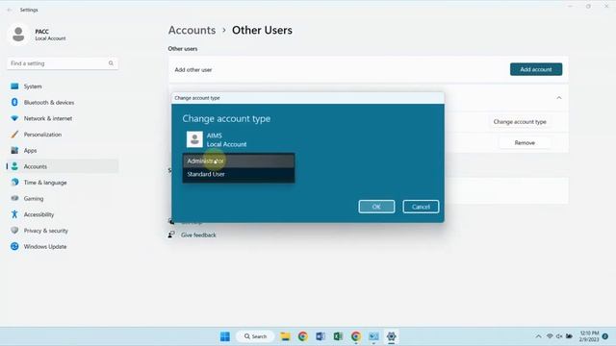Open the Wi-Fi tray icon

coord(550,336)
